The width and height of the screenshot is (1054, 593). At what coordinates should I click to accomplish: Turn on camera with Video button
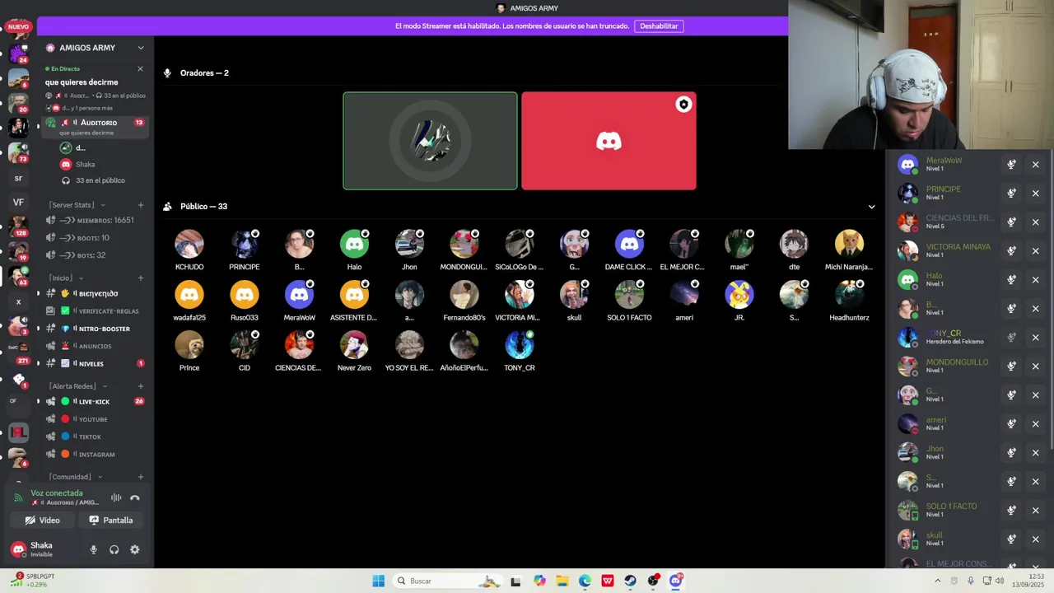coord(43,521)
